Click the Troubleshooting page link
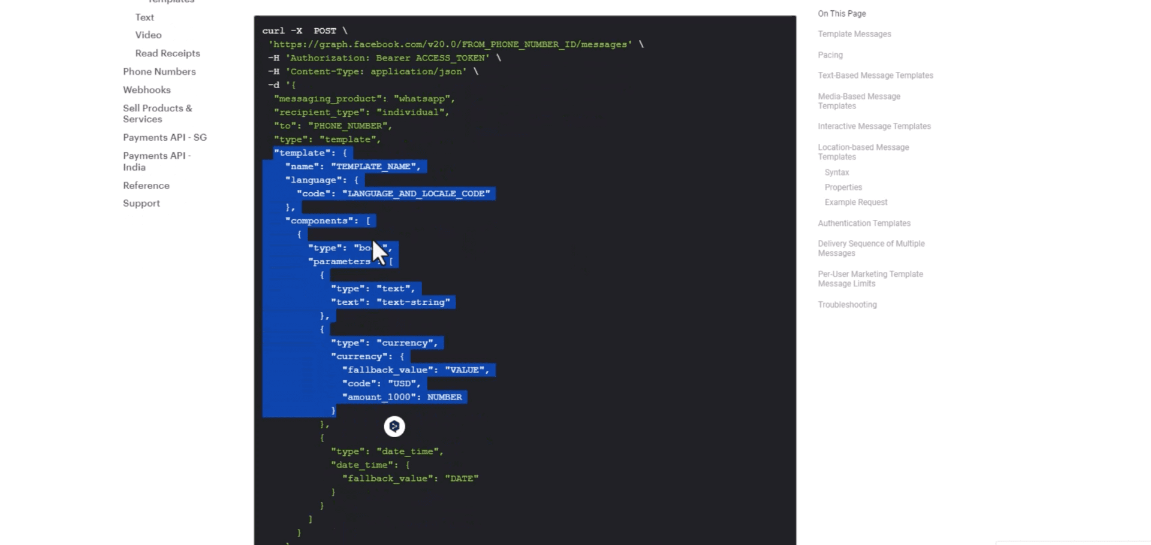This screenshot has height=545, width=1151. 847,305
